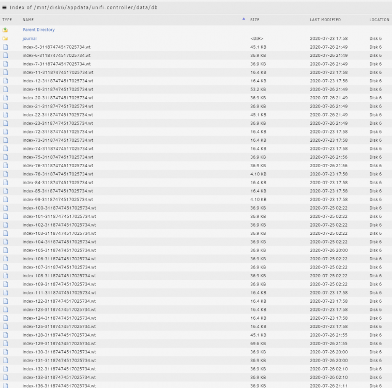Select file name index-133-3118747451 7025734.wt
392x388 pixels.
(59, 378)
